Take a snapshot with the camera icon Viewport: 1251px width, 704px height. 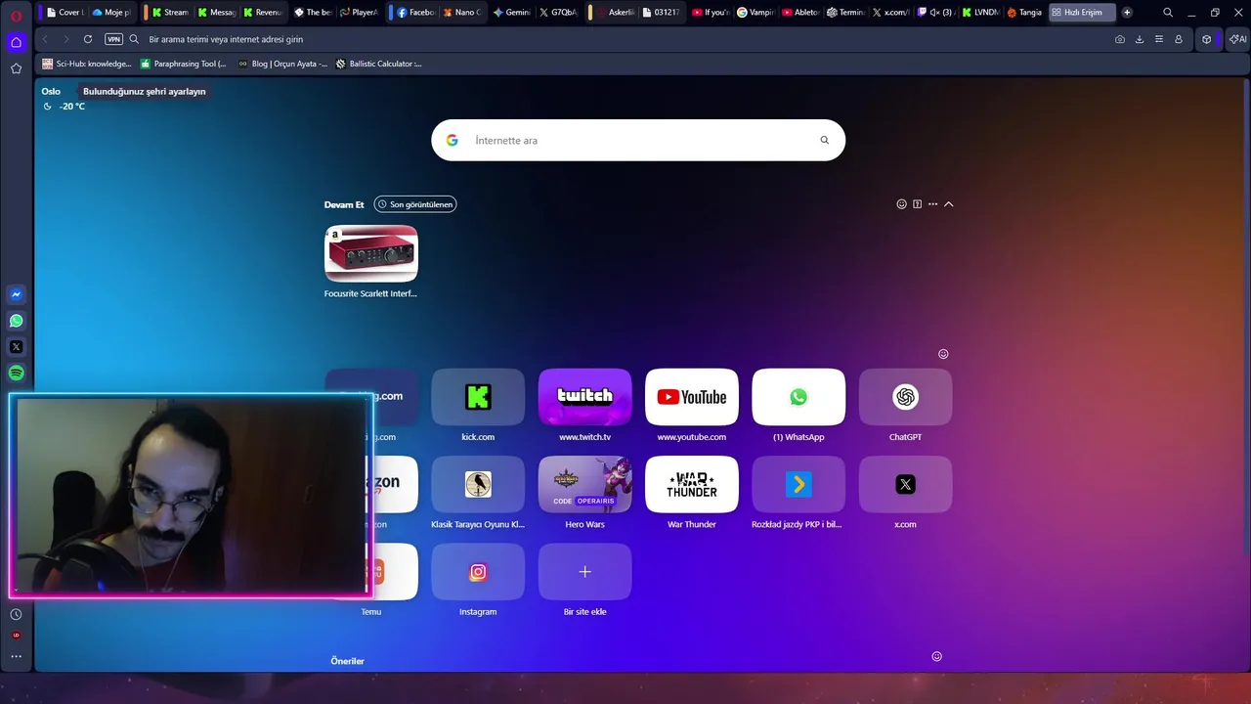click(x=1119, y=39)
